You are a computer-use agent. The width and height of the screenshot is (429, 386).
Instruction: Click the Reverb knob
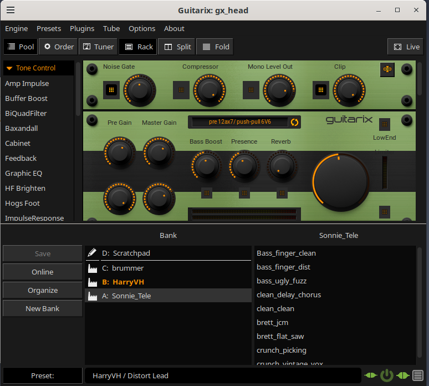[282, 166]
